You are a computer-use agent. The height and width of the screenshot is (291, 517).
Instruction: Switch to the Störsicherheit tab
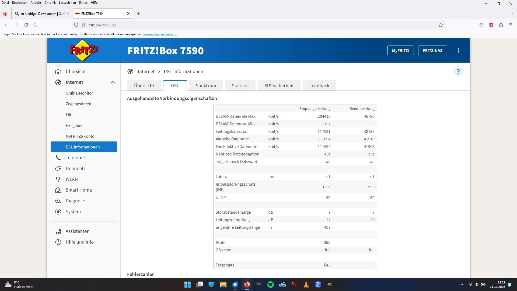(279, 86)
